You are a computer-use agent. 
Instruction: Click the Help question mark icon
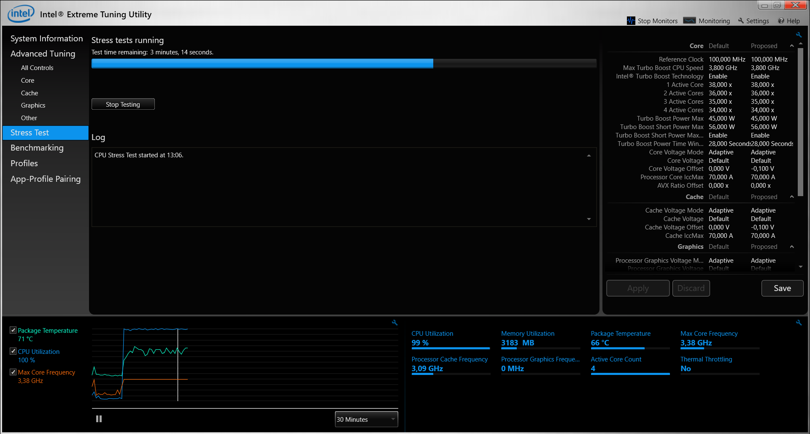pos(781,21)
